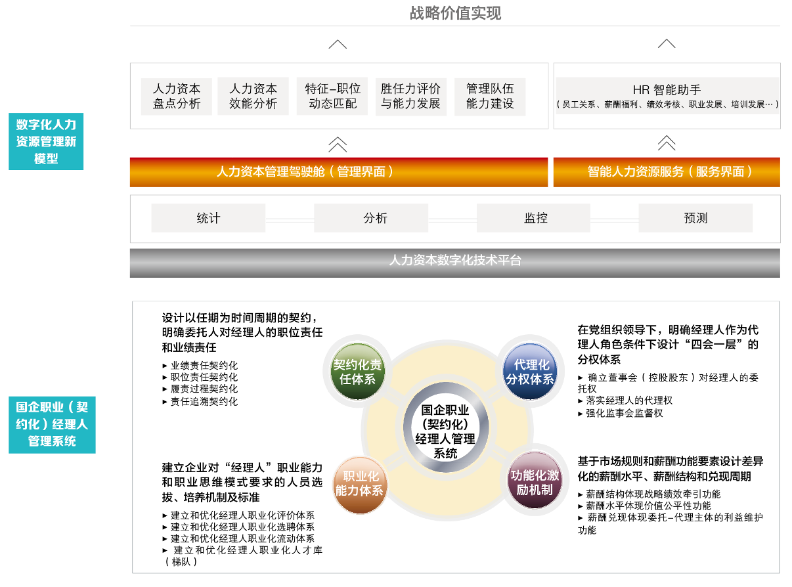Select the gray 人力资本数字化技术平台 bar
This screenshot has height=587, width=792.
[x=454, y=261]
